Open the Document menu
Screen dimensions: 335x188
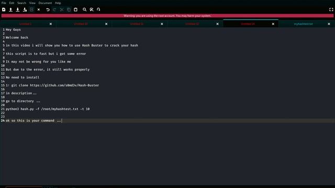pyautogui.click(x=45, y=3)
